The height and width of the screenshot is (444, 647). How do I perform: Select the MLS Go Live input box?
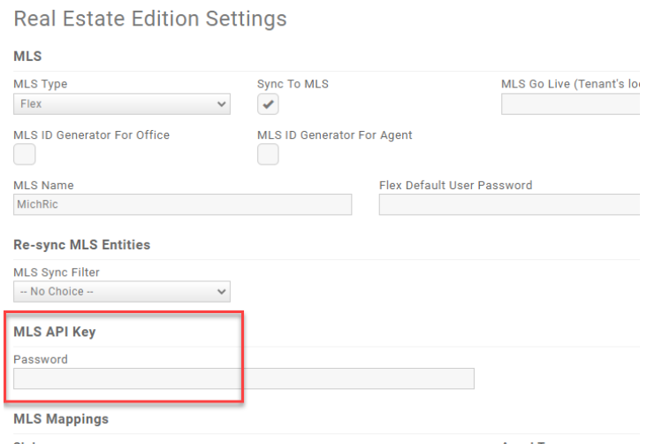click(x=571, y=104)
